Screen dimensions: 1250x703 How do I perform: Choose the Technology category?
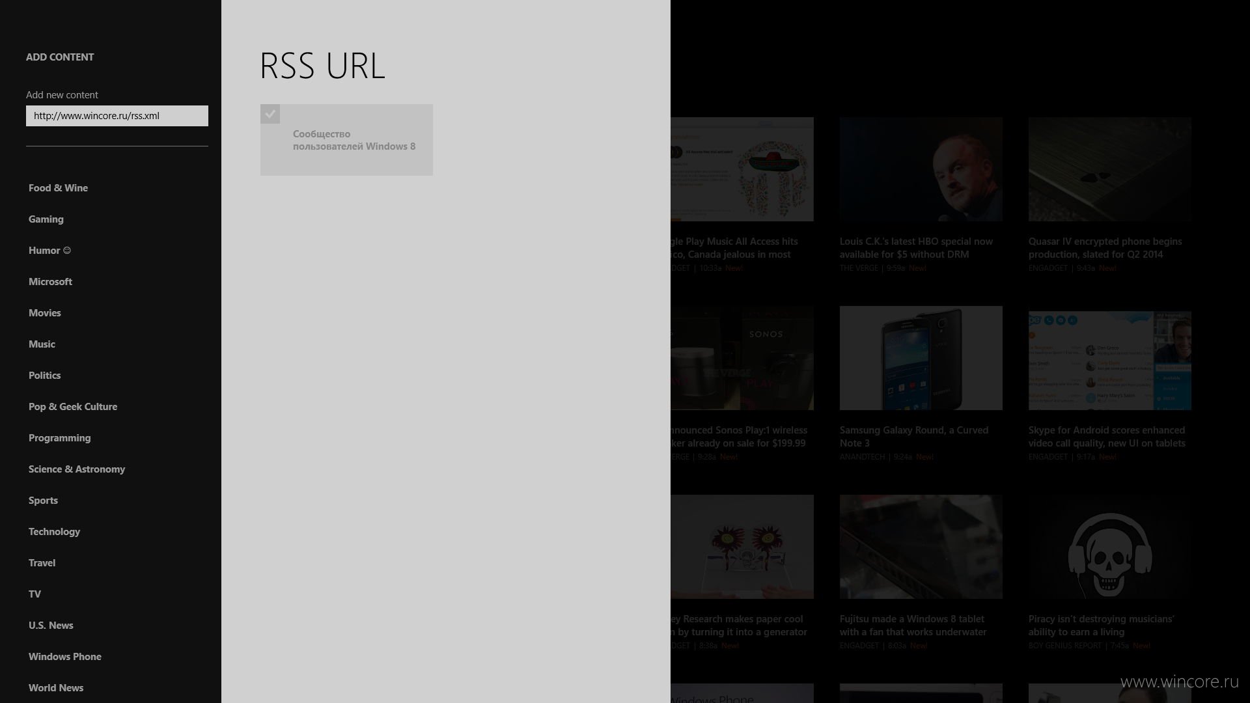[x=54, y=532]
